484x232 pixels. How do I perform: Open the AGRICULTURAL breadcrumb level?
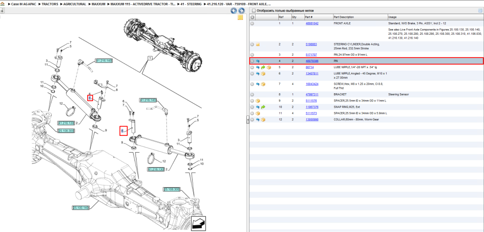tap(75, 4)
